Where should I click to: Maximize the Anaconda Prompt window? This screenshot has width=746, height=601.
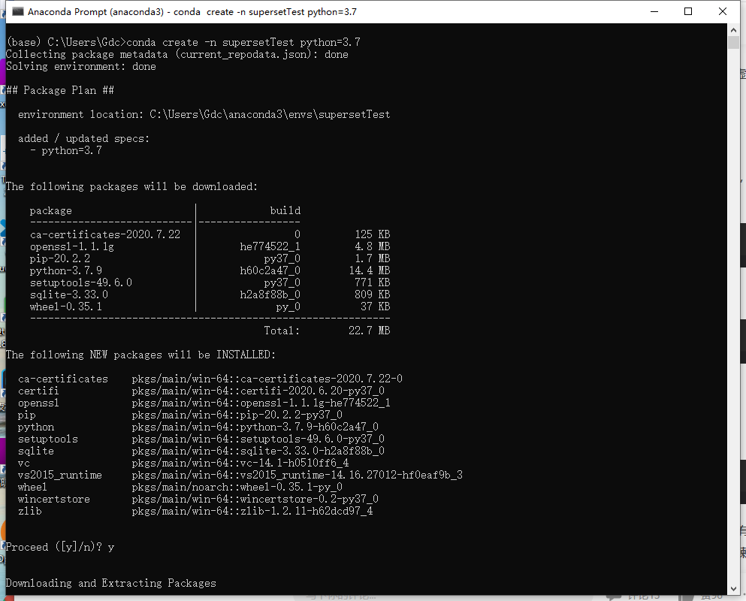coord(688,11)
